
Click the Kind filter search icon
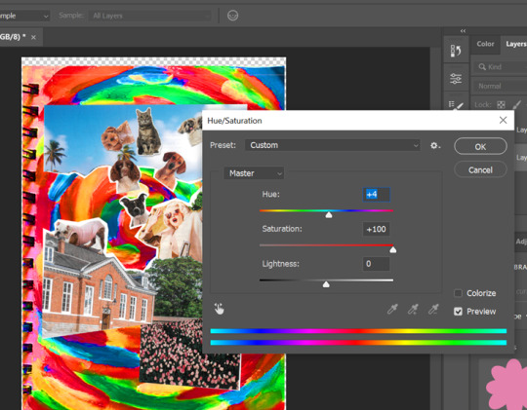pos(482,67)
